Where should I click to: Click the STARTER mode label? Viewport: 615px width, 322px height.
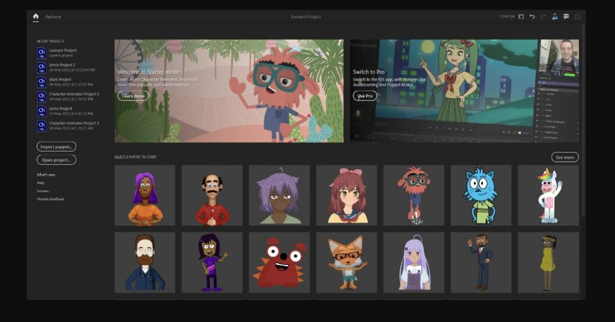506,17
